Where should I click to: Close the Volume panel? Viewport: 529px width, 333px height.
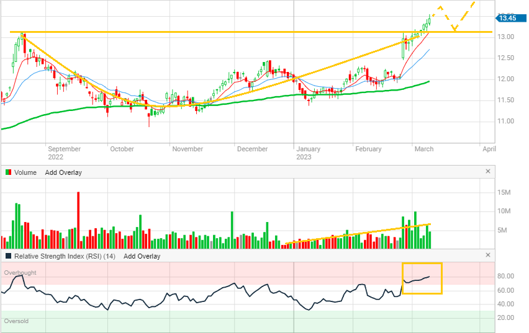(x=487, y=172)
